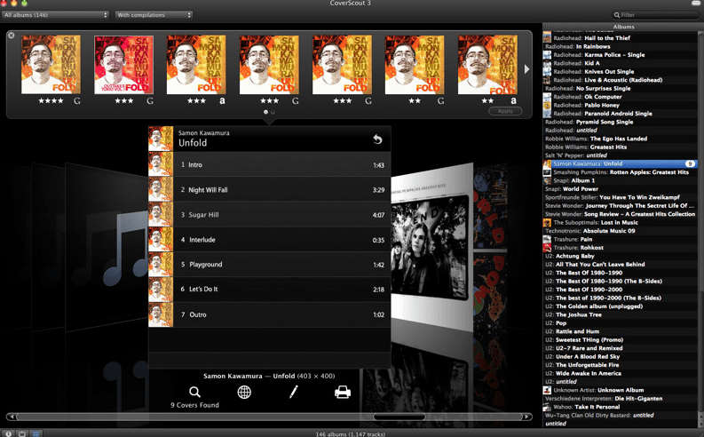Toggle the list view icon in bottom bar
Screen dimensions: 704x437
[x=36, y=433]
